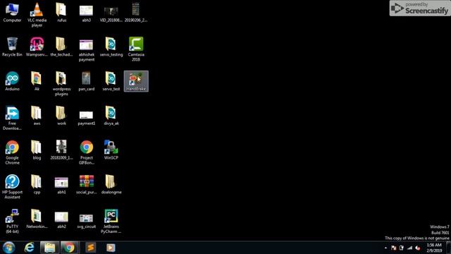Screen dimensions: 451x254
Task: Select the Camtasia 2018 shortcut
Action: [x=136, y=49]
